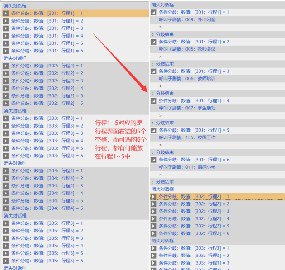Screen dimensions: 285x270
Task: Click 消失对话框 line above the 行程4 branches
Action: [15, 163]
